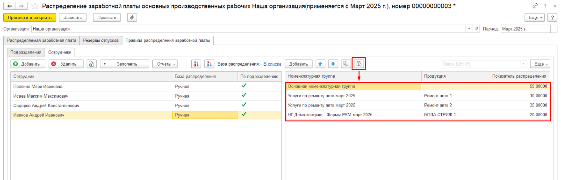This screenshot has width=561, height=180.
Task: Go back with the left arrow button
Action: pos(9,6)
